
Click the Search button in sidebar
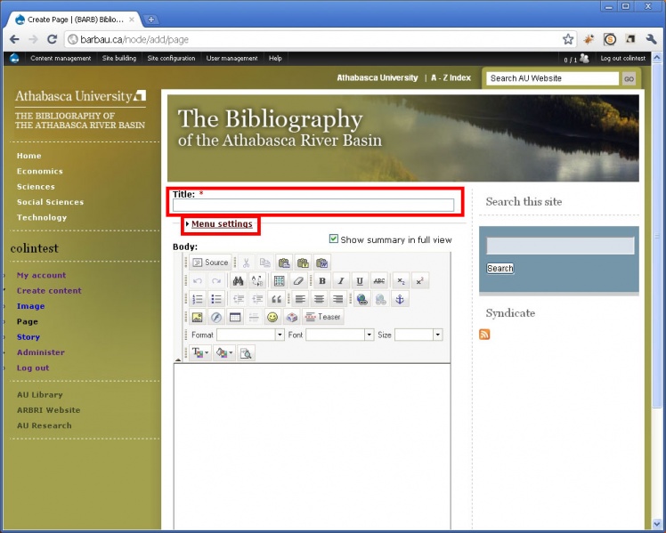[x=499, y=268]
